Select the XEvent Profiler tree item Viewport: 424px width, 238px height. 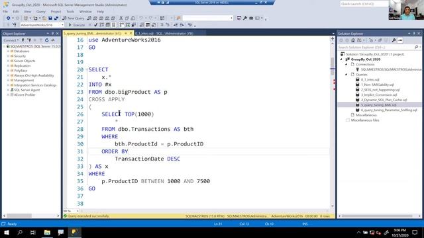pos(25,95)
